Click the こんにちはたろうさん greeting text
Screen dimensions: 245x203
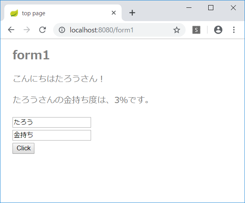[x=59, y=78]
